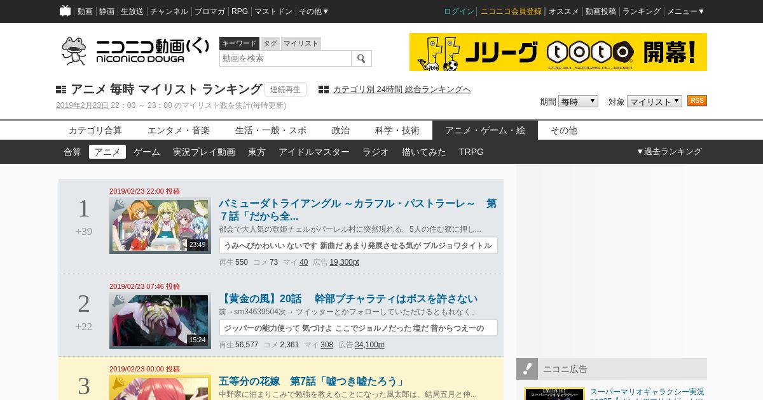This screenshot has width=763, height=400.
Task: Click マイリスト count 40 link
Action: click(304, 262)
